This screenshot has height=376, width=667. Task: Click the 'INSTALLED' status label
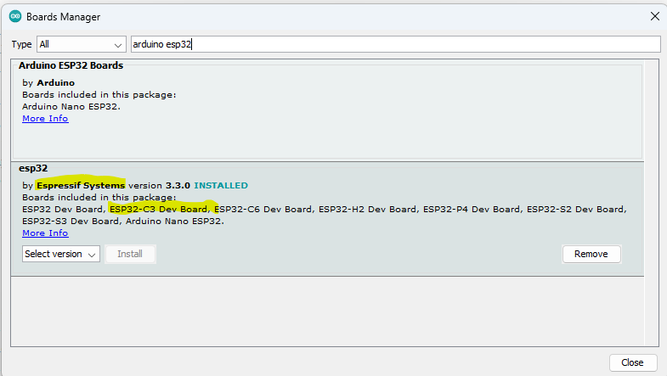coord(221,186)
